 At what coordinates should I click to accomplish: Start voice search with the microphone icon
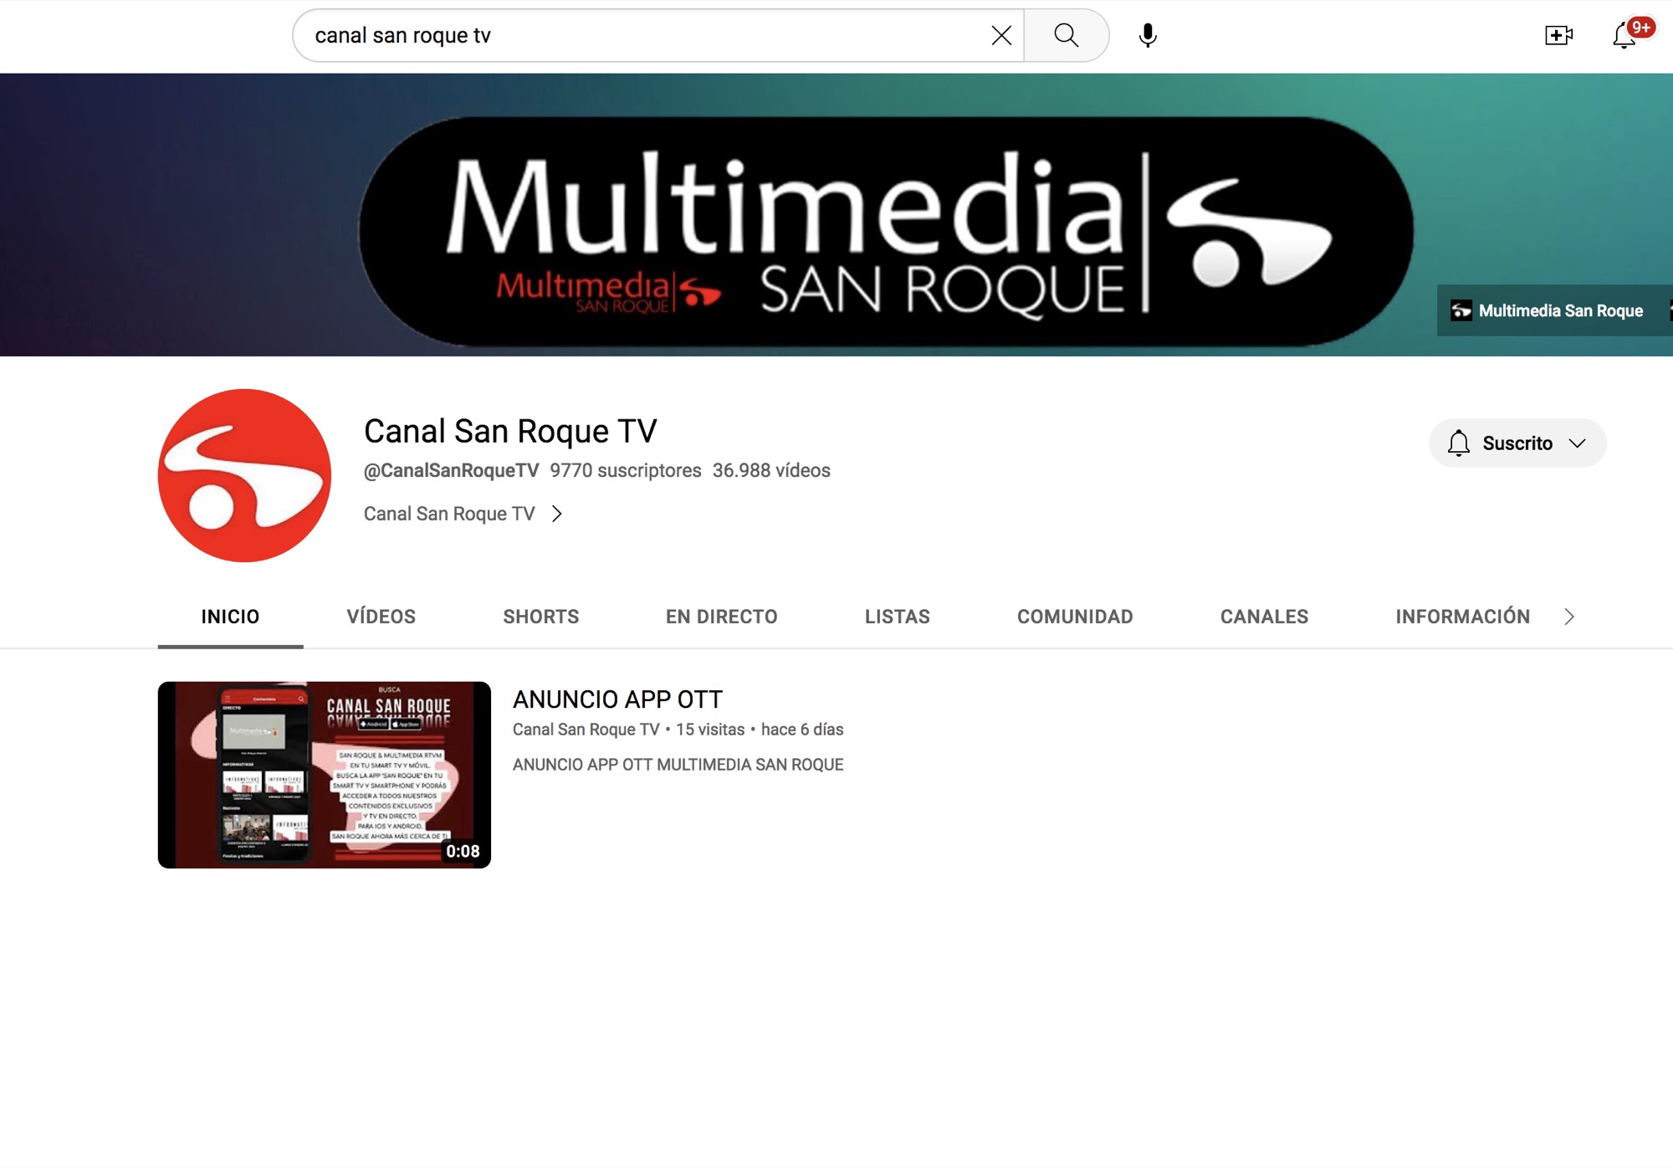tap(1148, 35)
